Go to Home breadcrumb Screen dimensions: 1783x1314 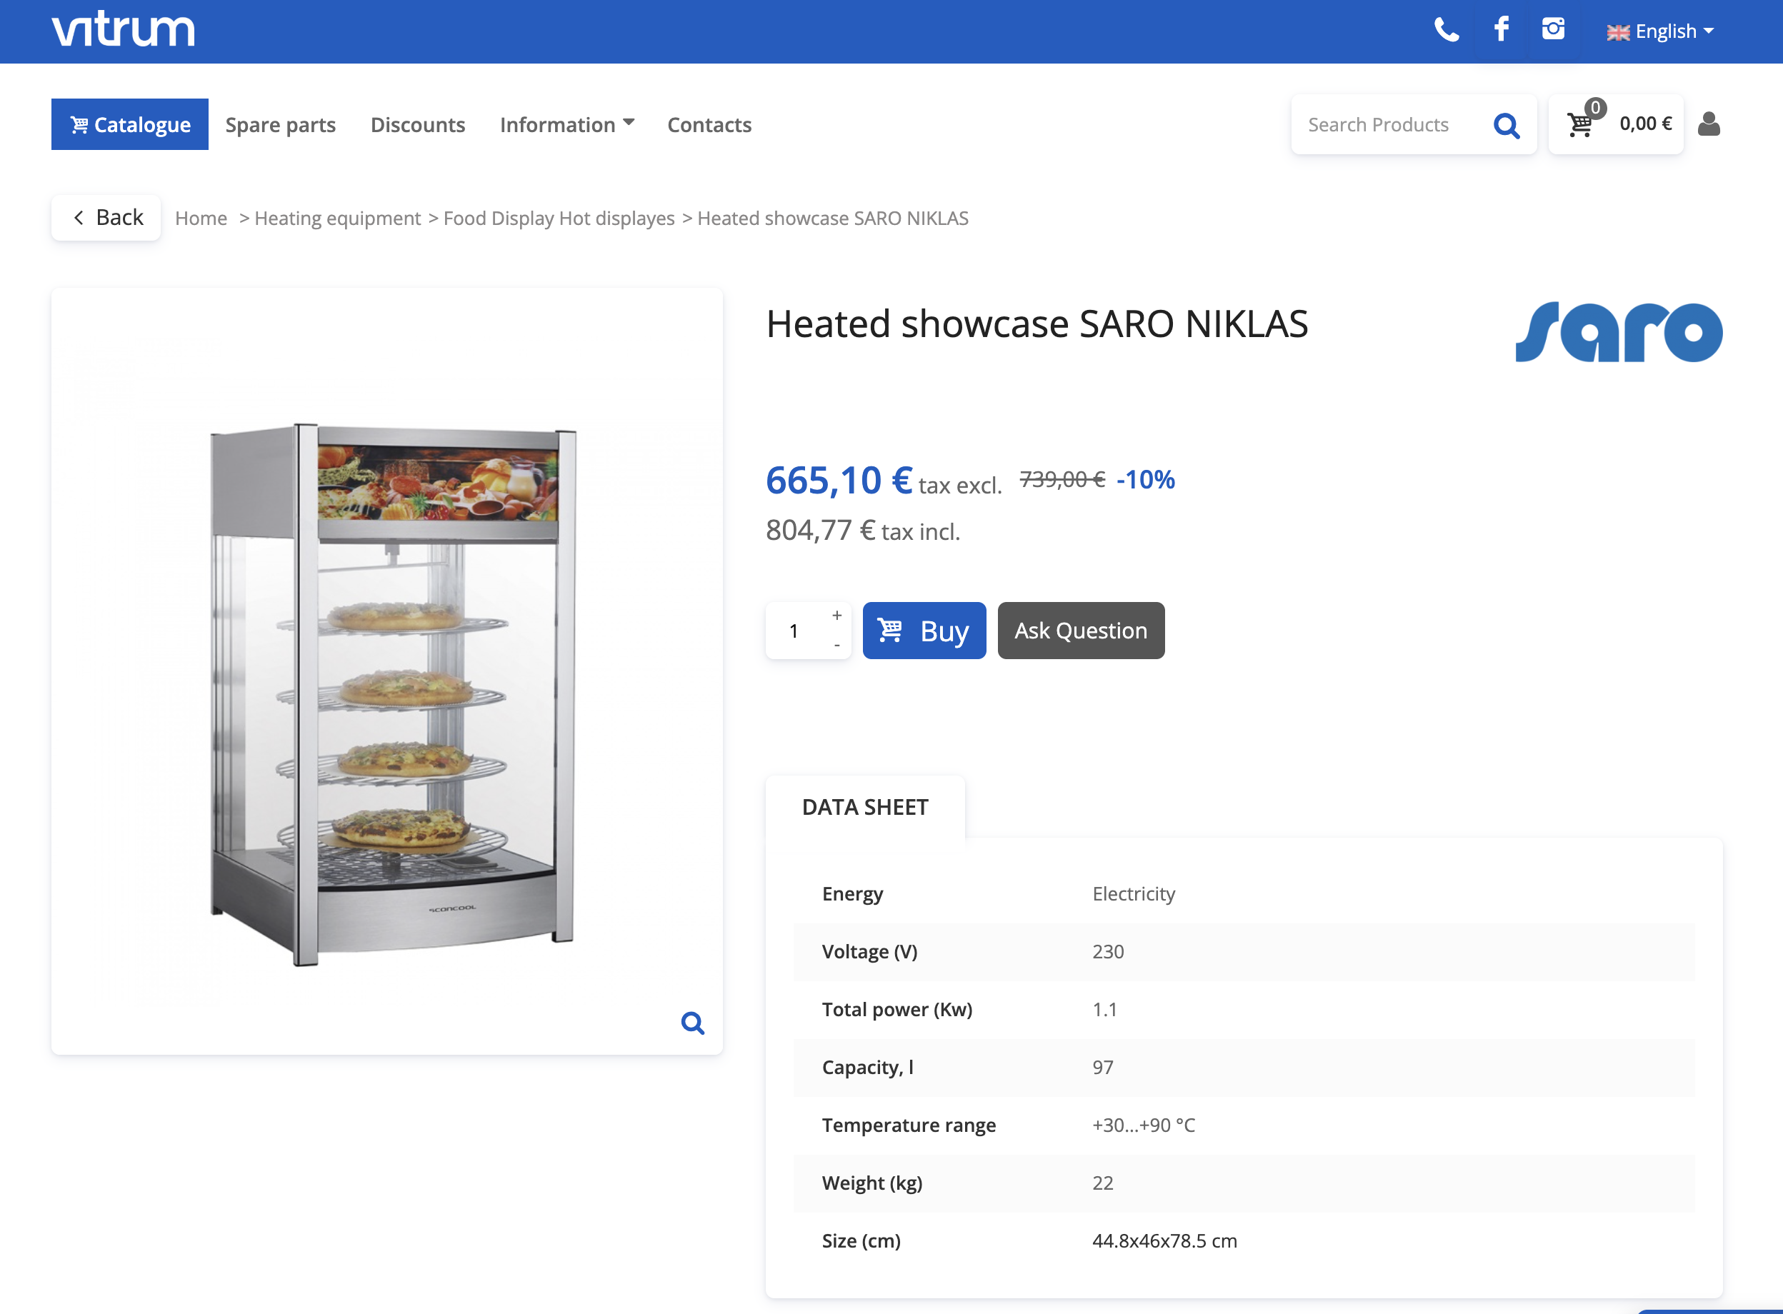point(201,218)
